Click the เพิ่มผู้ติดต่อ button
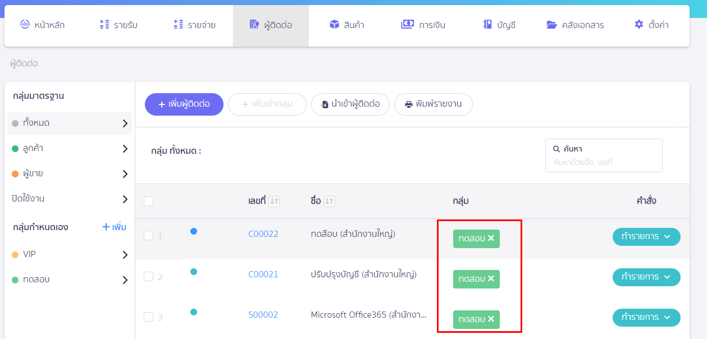The image size is (707, 339). click(184, 104)
